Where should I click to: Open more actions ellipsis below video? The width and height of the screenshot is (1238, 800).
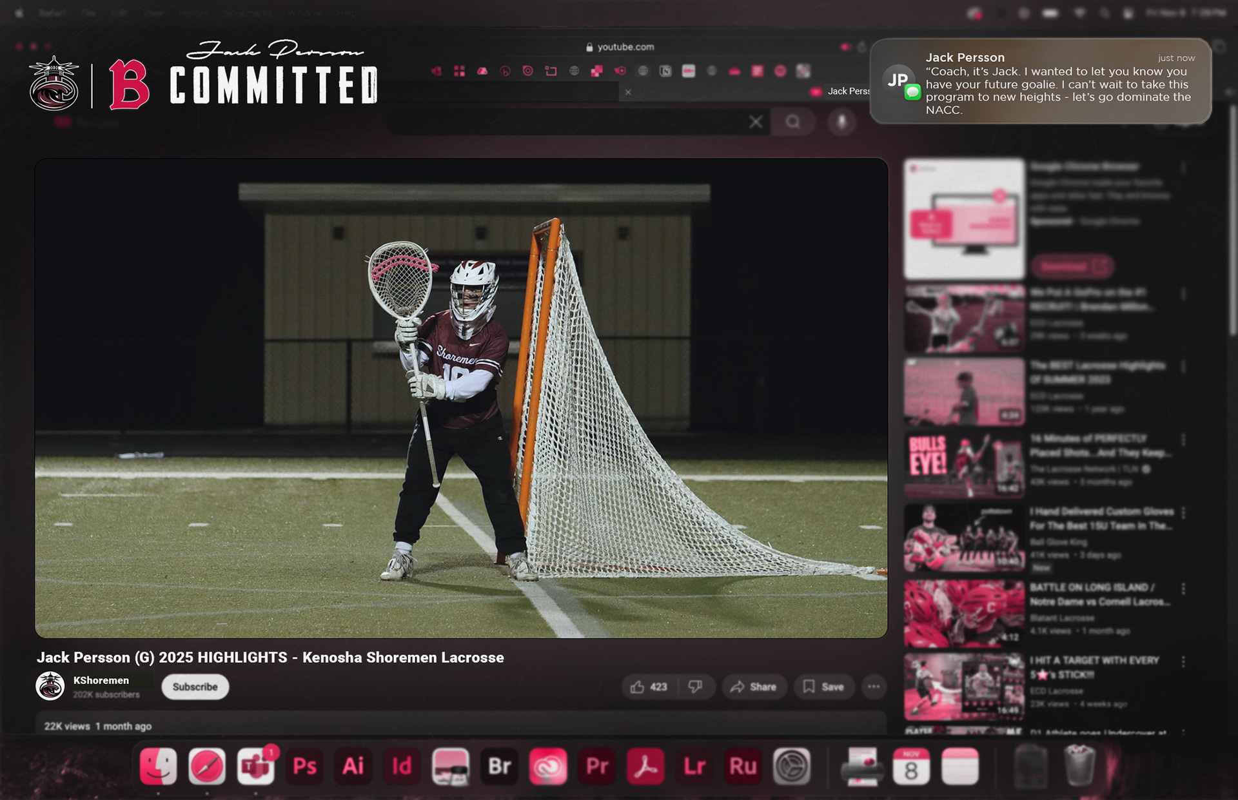[874, 687]
